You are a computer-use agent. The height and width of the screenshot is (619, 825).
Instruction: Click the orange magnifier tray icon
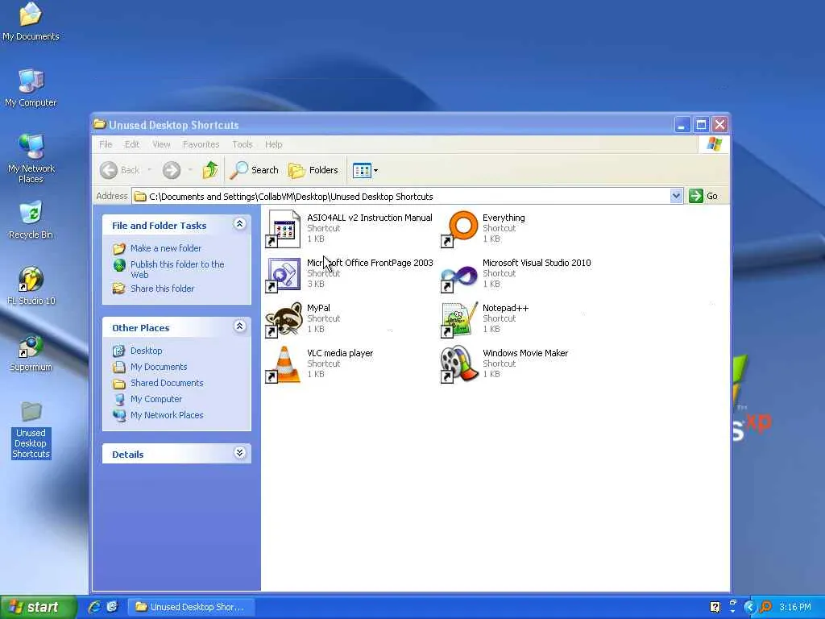tap(765, 607)
